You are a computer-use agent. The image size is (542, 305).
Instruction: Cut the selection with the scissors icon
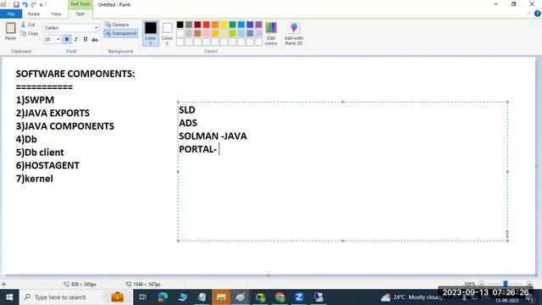[x=23, y=25]
